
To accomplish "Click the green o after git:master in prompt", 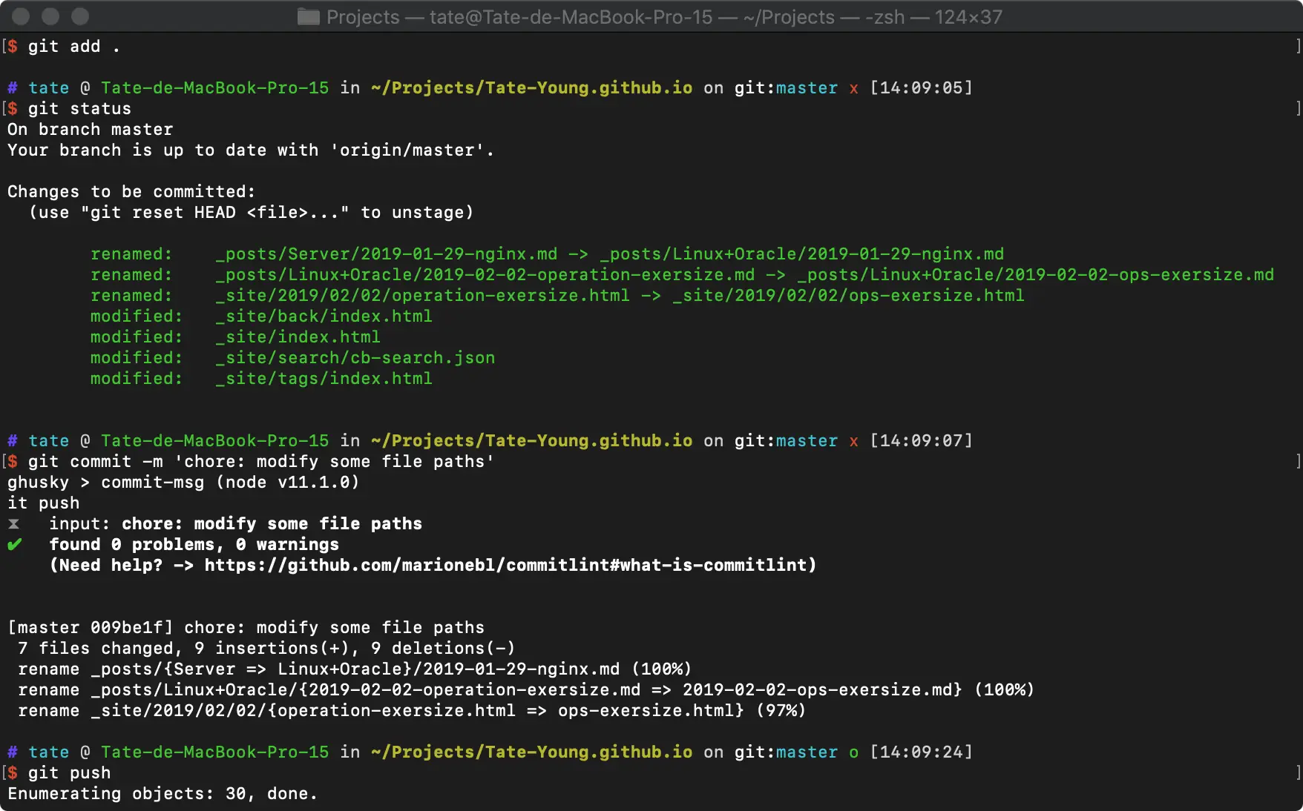I will point(854,752).
